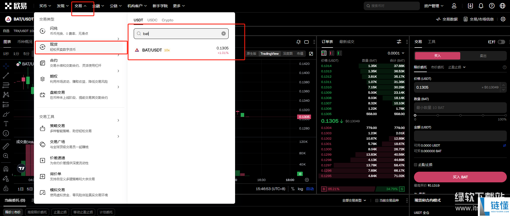Viewport: 510px width, 216px height.
Task: Select the trend line drawing tool
Action: [6, 76]
